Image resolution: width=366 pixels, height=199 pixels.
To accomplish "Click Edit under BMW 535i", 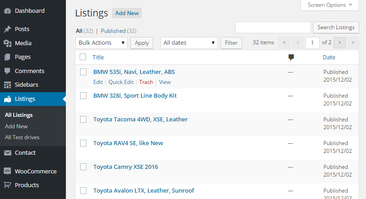I will pos(98,82).
